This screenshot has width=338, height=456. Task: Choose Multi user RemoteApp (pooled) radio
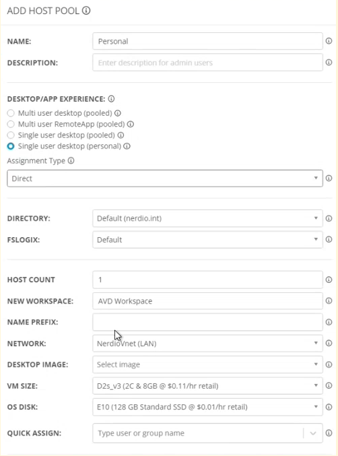(x=11, y=124)
